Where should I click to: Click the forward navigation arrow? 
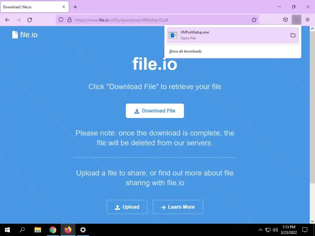point(18,20)
